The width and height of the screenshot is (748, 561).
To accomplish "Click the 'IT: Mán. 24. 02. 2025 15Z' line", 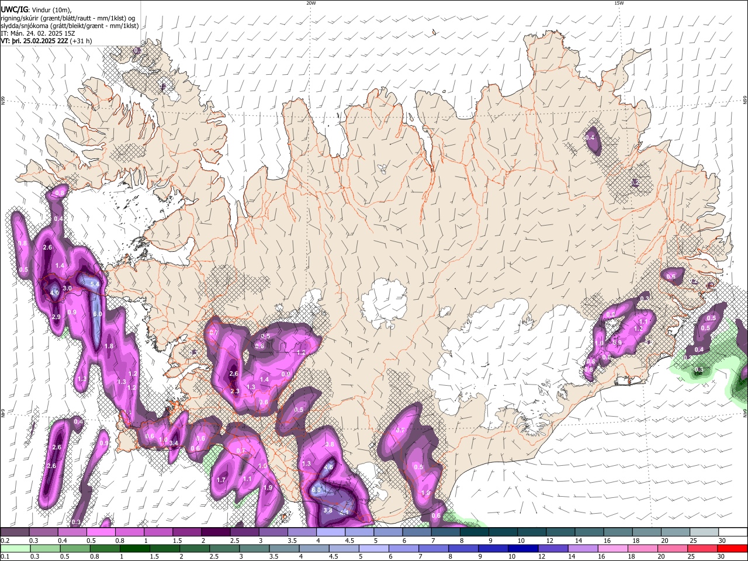I will tap(37, 33).
